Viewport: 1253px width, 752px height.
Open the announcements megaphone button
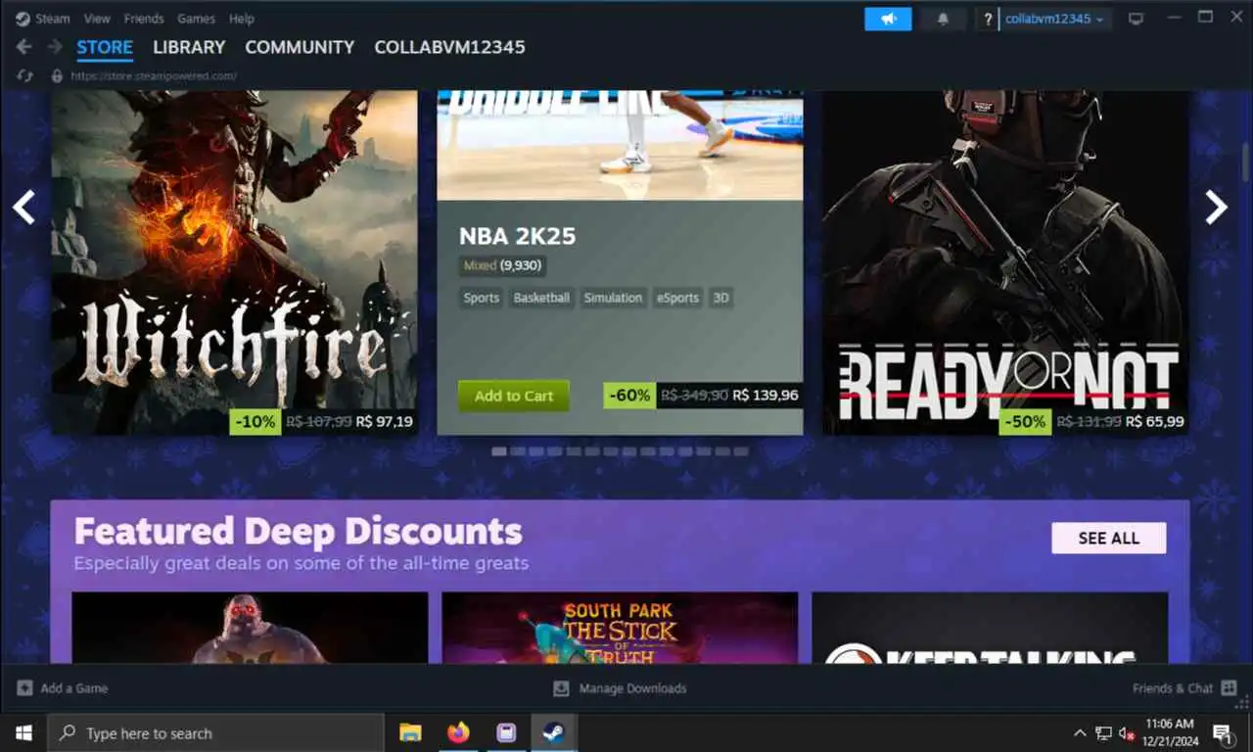pyautogui.click(x=888, y=19)
